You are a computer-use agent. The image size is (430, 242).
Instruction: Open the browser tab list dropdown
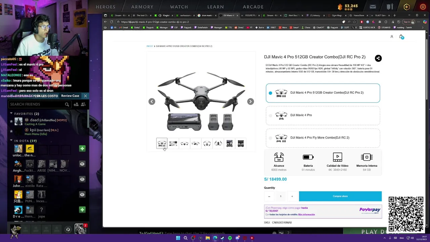(x=105, y=15)
